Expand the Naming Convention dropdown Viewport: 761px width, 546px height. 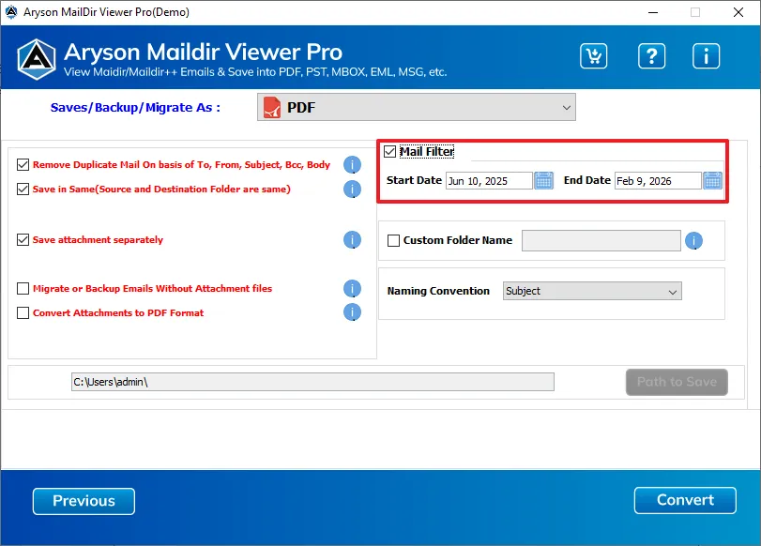592,291
